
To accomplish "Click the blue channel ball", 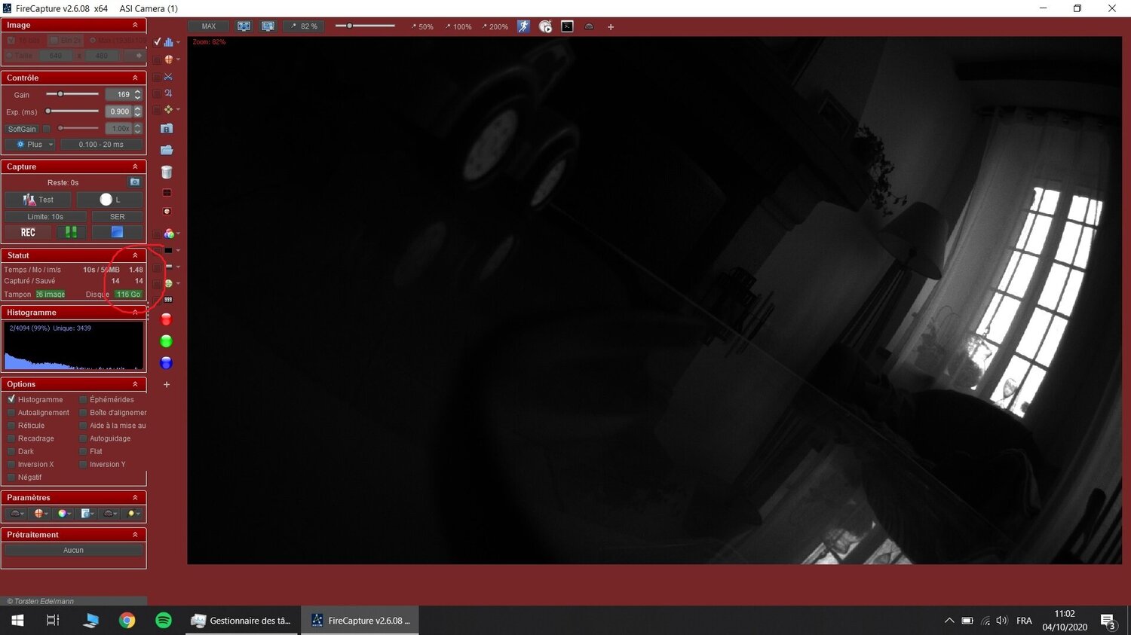I will 167,363.
